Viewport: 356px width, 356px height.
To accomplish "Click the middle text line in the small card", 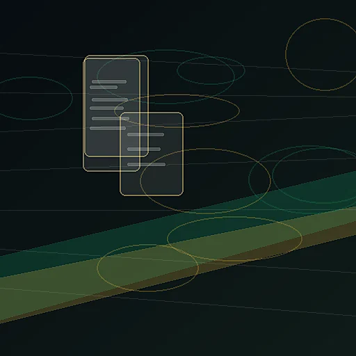I will [x=144, y=149].
